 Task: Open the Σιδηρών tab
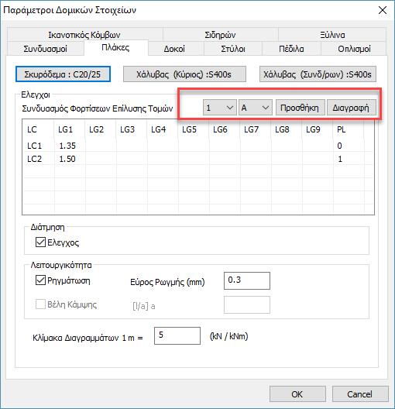[x=220, y=35]
